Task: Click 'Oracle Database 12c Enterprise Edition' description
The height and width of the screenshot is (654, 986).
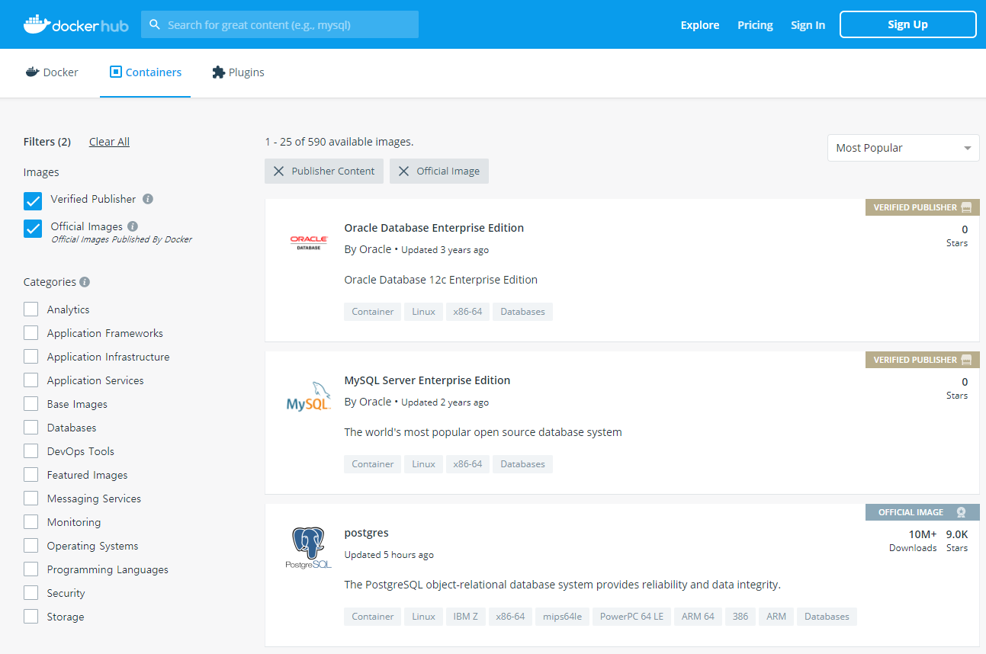Action: pyautogui.click(x=441, y=280)
